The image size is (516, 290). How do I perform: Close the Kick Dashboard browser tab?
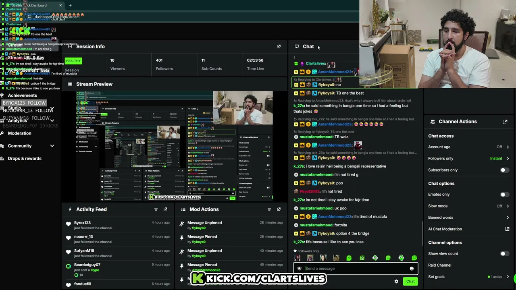pos(60,5)
